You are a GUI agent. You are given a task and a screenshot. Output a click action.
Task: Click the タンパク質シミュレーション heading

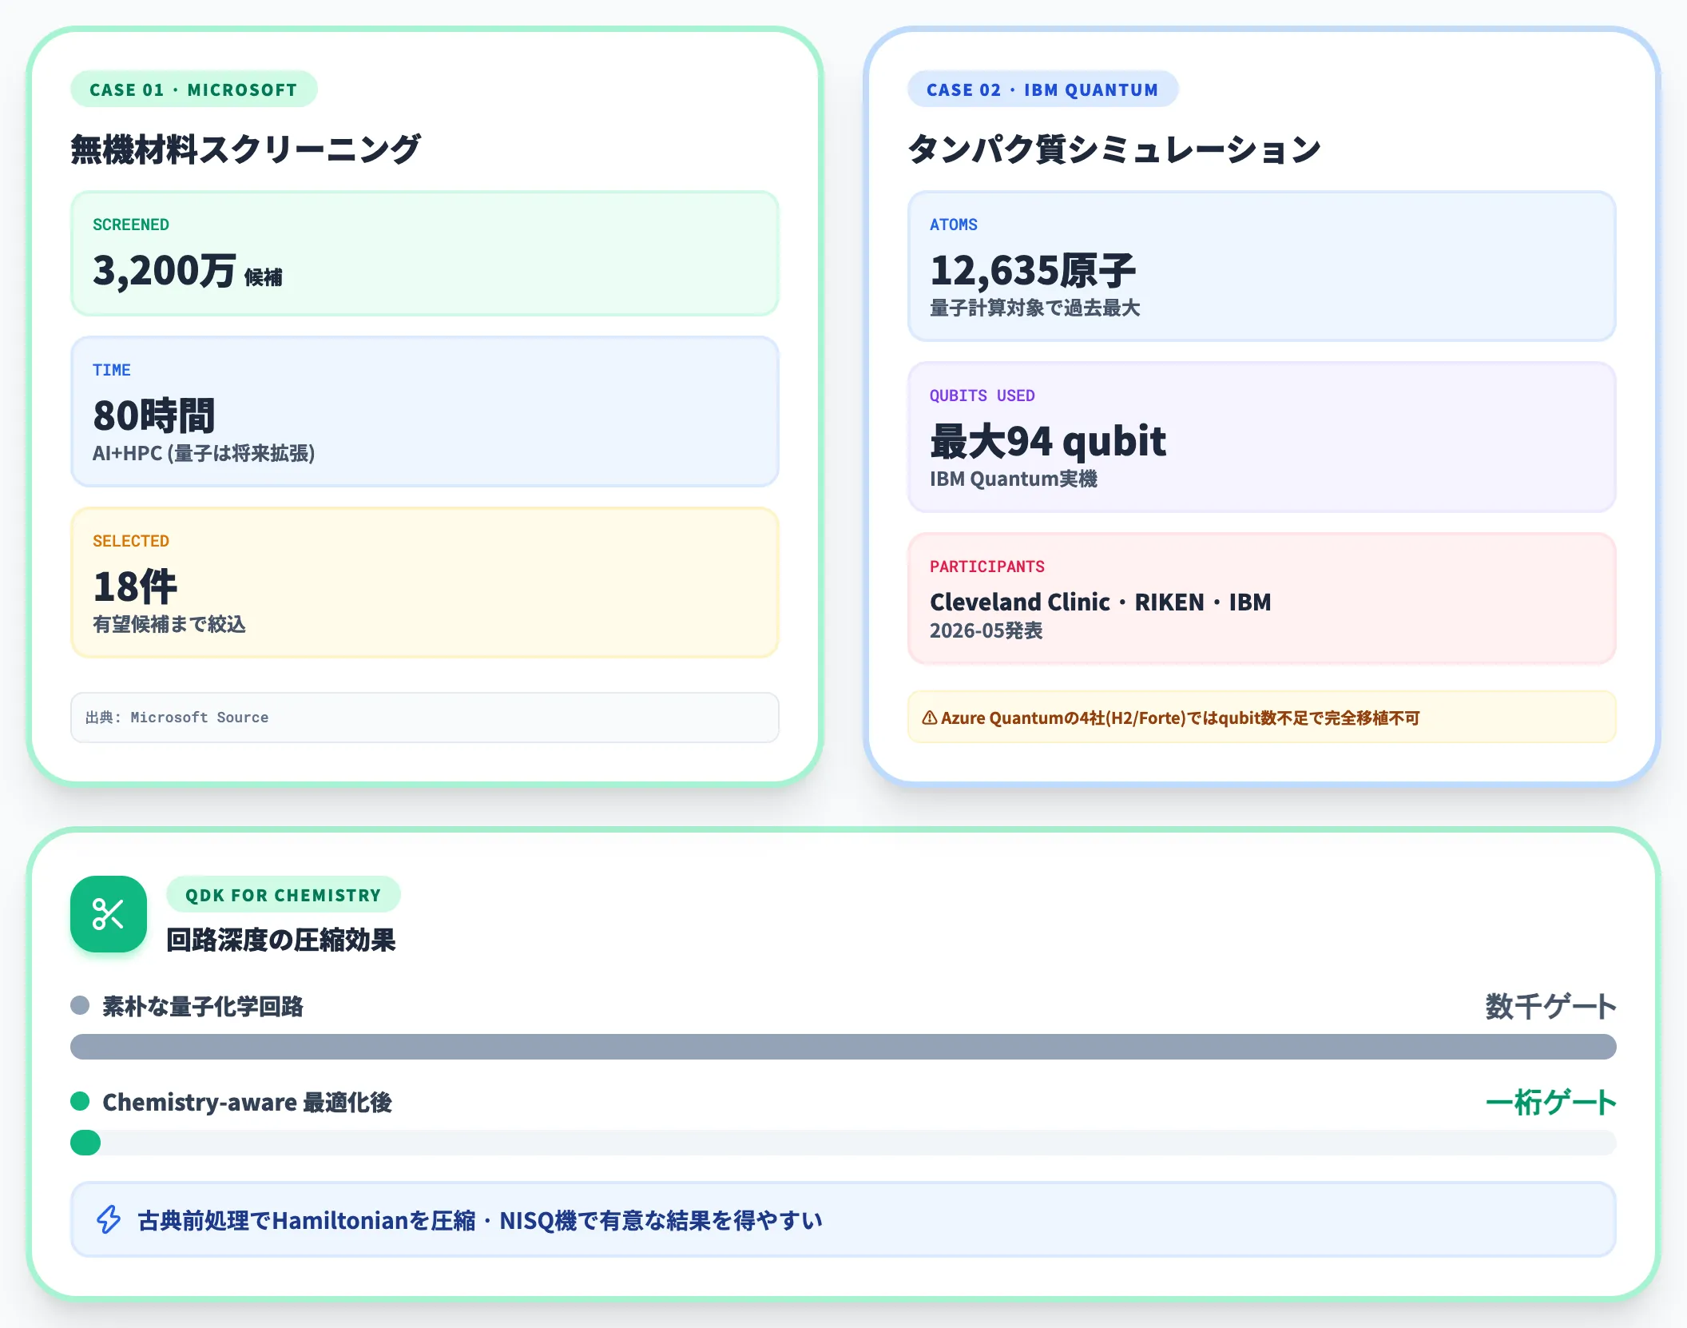1115,149
